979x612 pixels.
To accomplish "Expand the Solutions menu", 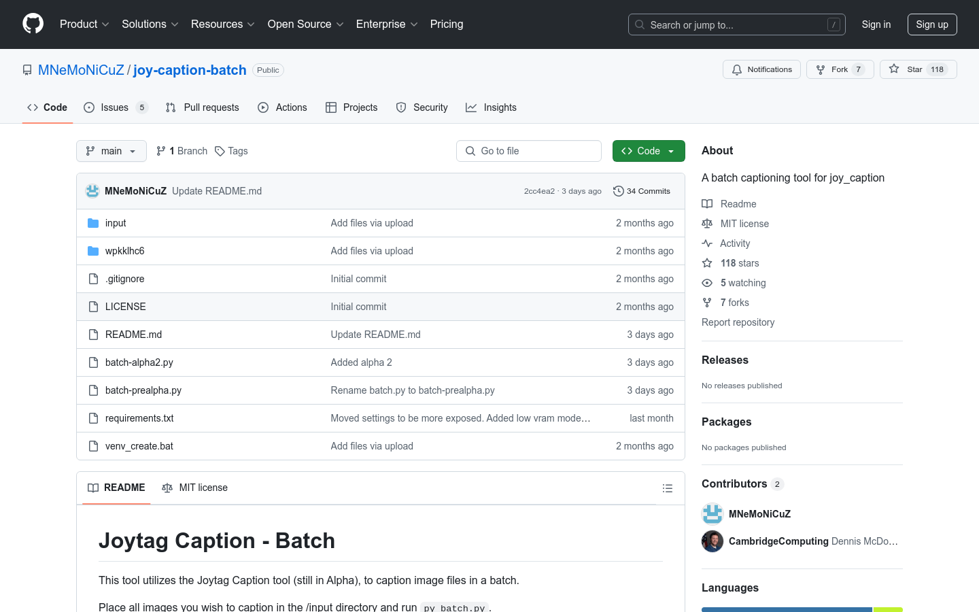I will 150,24.
